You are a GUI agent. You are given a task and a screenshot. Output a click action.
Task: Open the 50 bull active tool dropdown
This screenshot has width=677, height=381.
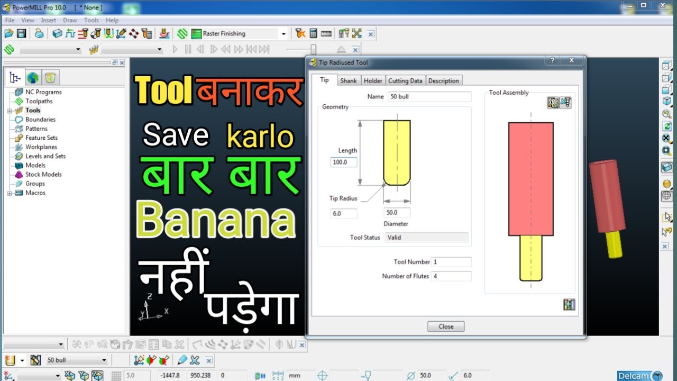pyautogui.click(x=104, y=360)
